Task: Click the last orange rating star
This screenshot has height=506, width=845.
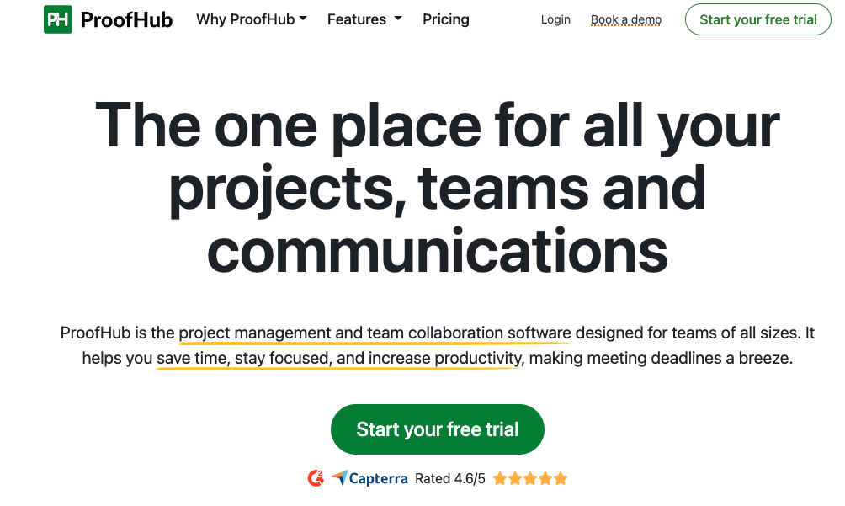Action: pyautogui.click(x=560, y=477)
